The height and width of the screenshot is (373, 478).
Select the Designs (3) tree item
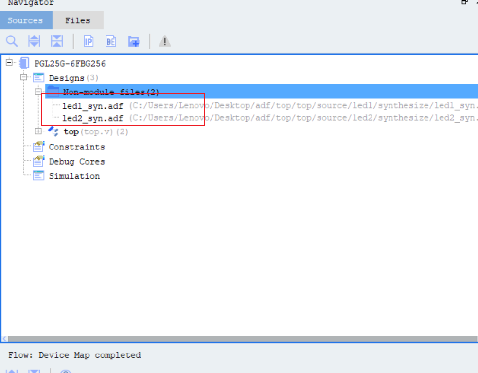click(x=73, y=78)
